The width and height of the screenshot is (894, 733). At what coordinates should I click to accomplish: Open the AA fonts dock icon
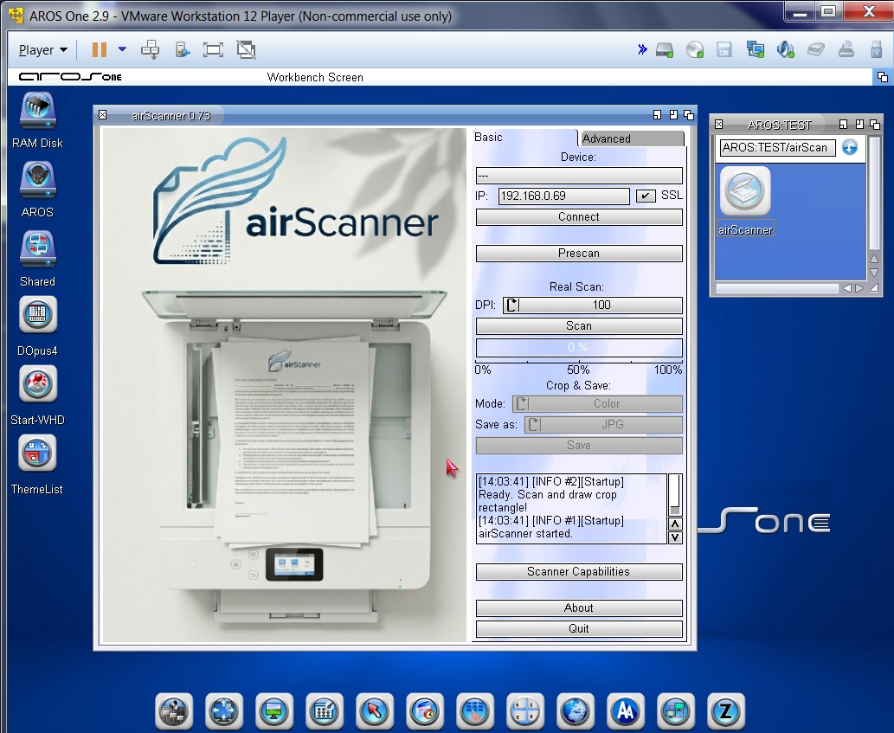626,711
